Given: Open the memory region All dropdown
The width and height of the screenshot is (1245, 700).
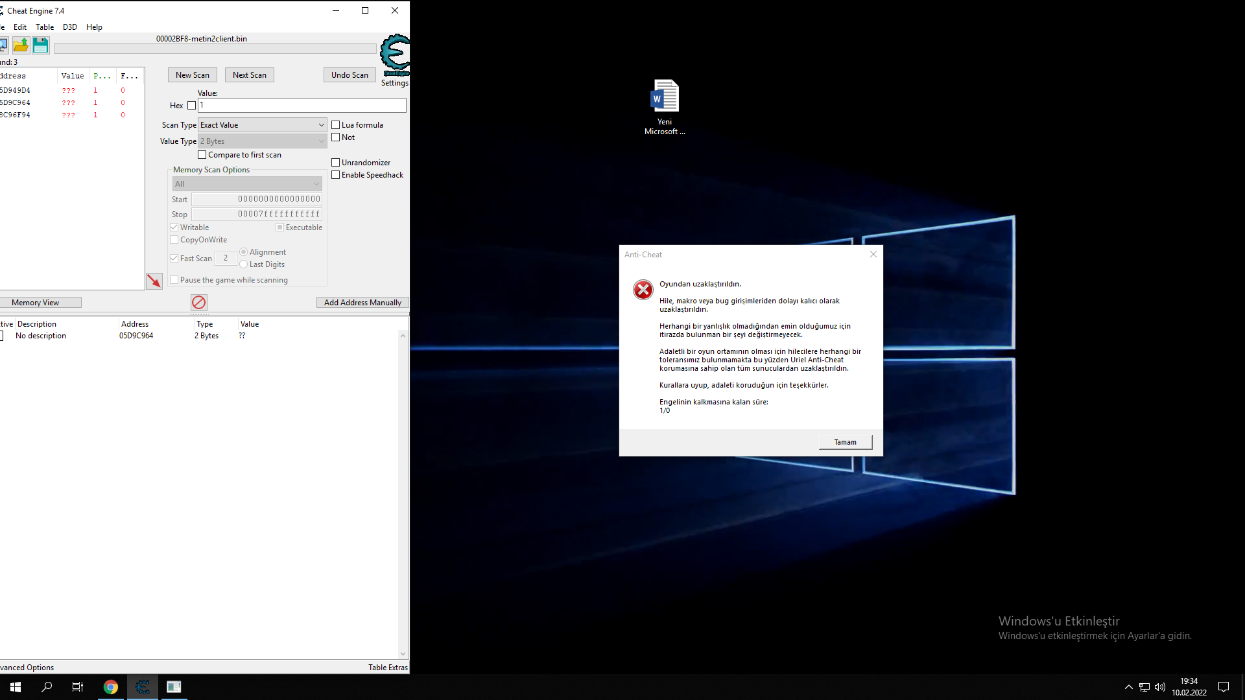Looking at the screenshot, I should pos(247,184).
